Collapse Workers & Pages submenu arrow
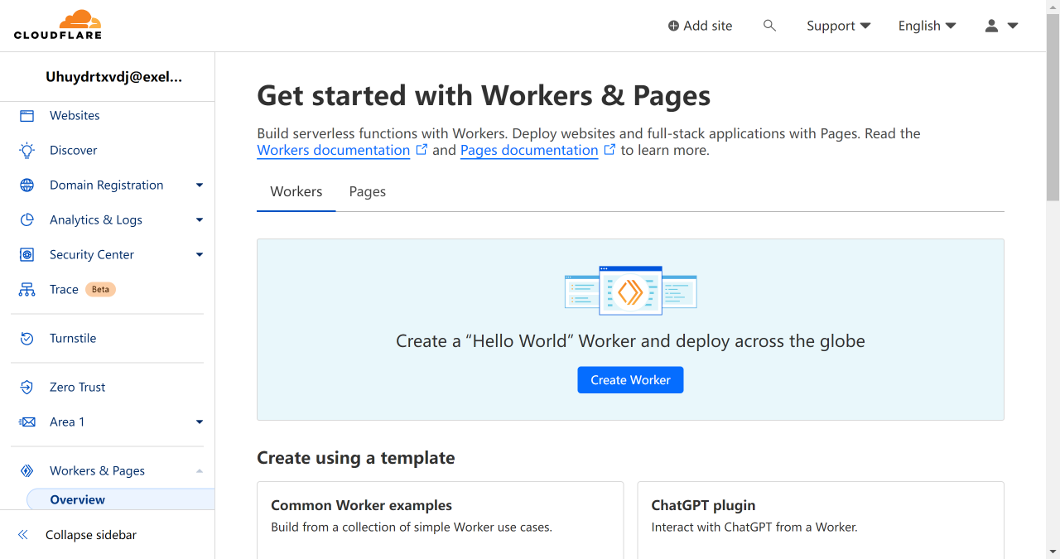The image size is (1060, 559). tap(200, 471)
